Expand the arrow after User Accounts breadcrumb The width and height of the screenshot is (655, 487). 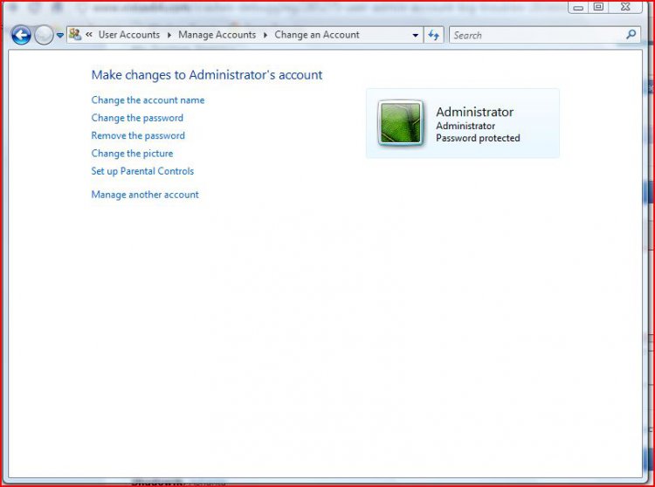point(169,35)
